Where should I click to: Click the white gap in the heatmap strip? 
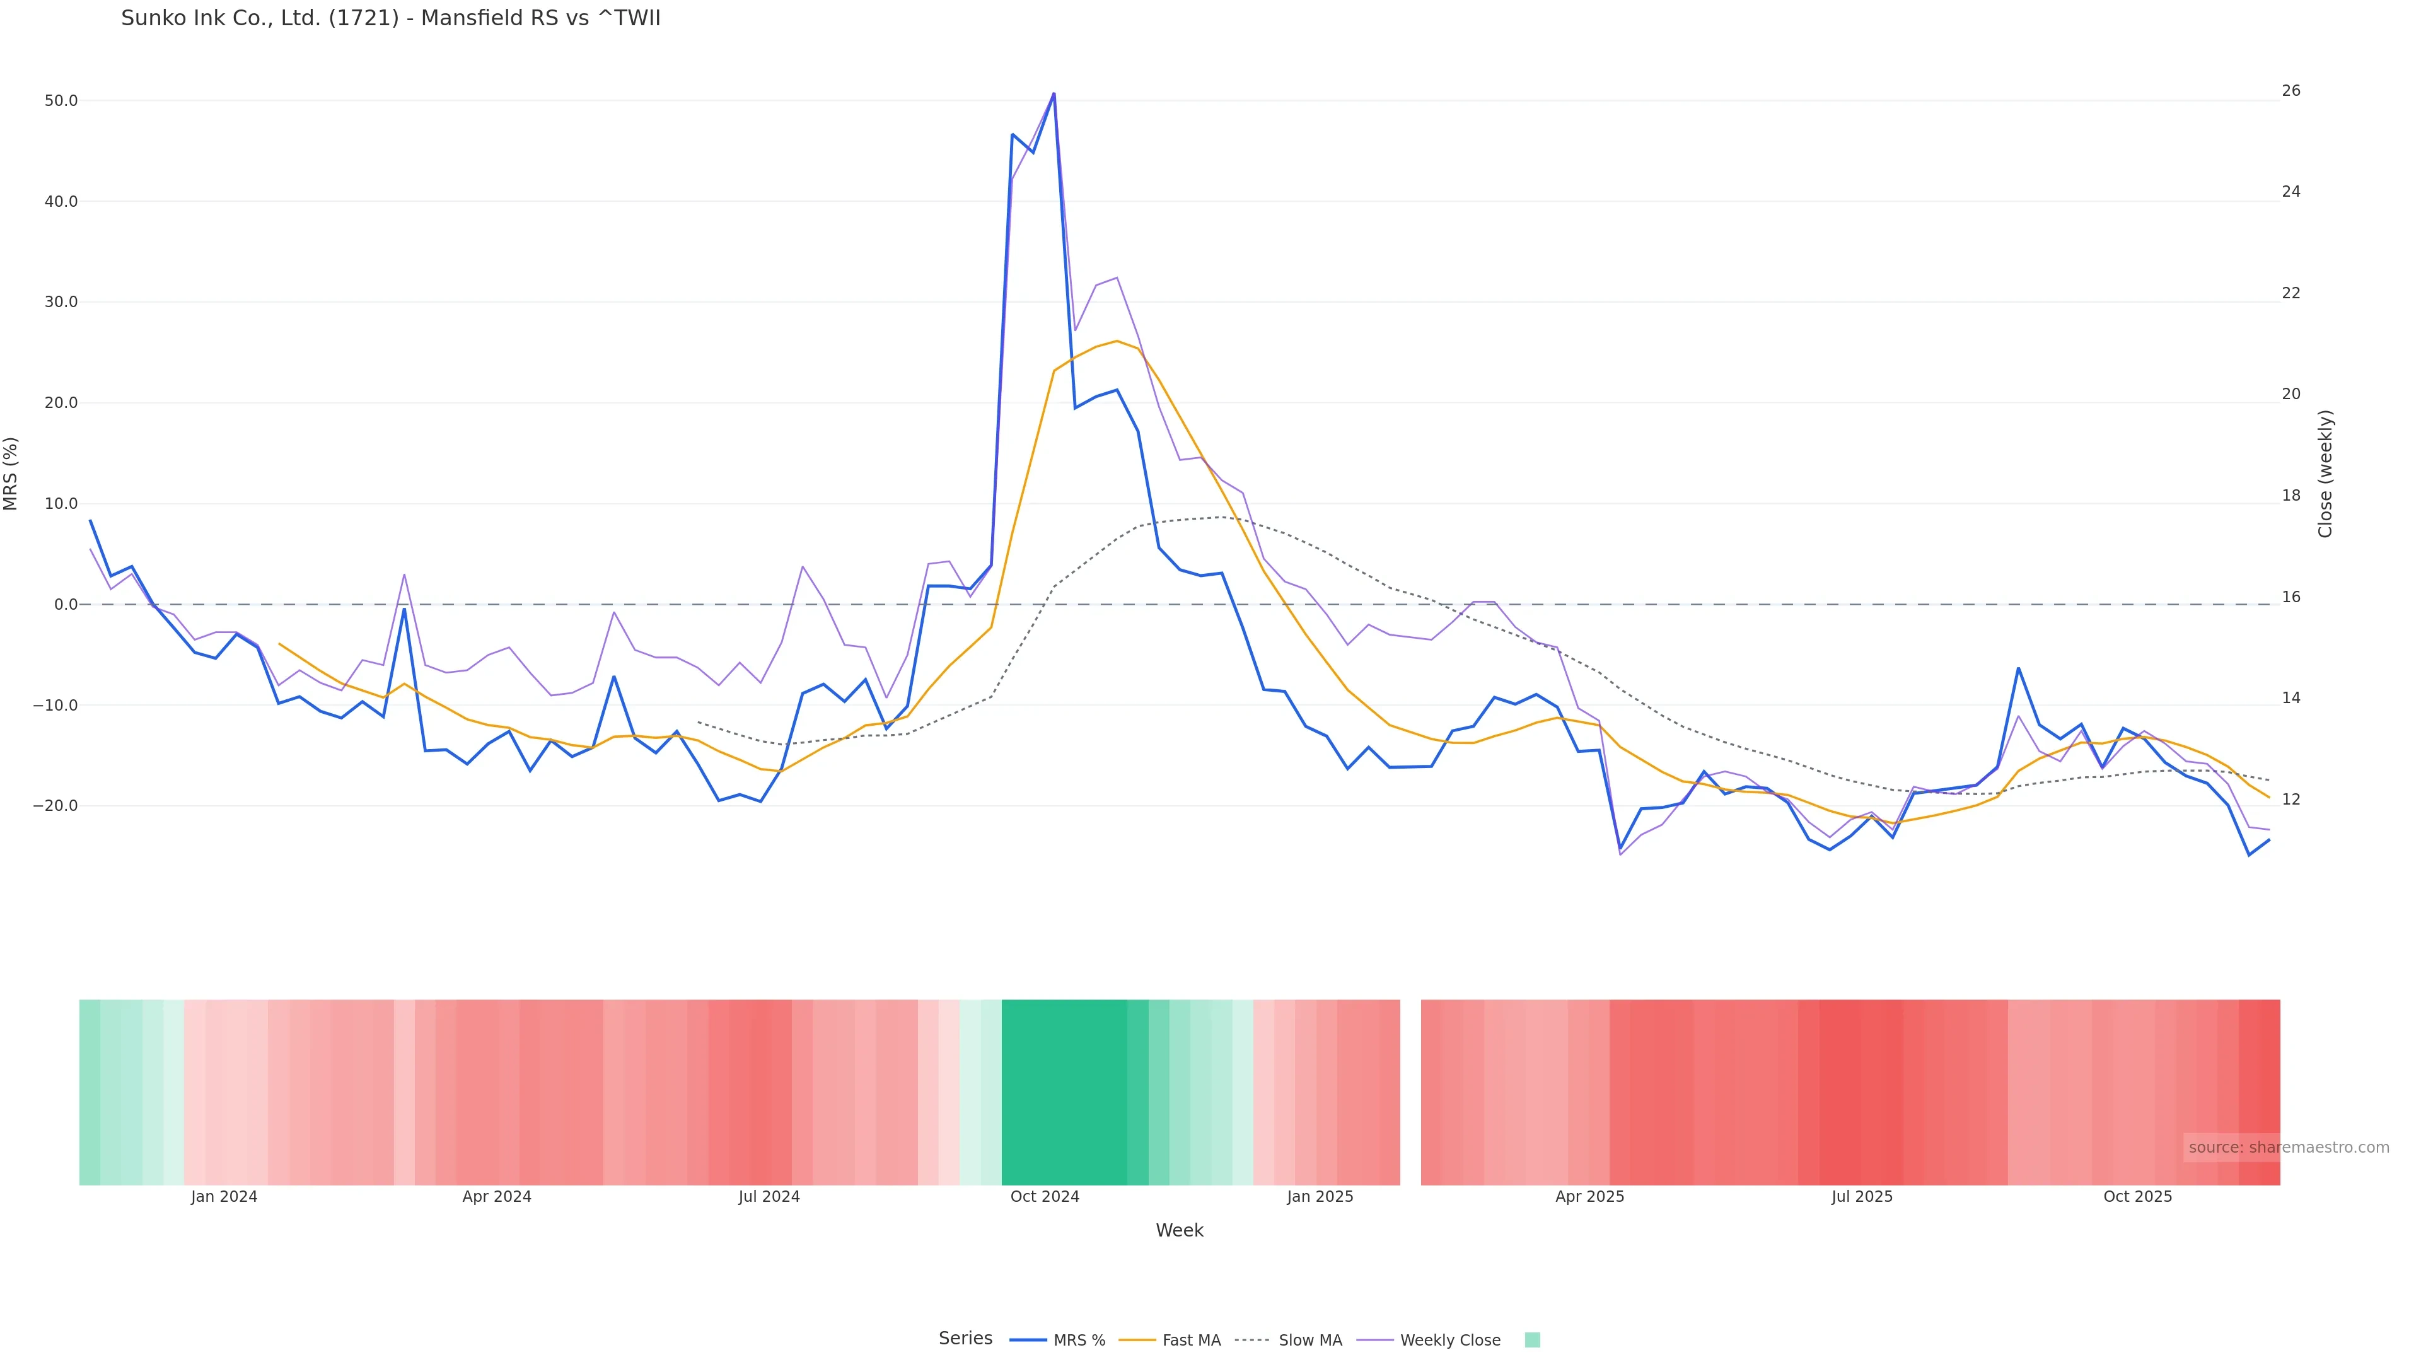pyautogui.click(x=1410, y=1091)
